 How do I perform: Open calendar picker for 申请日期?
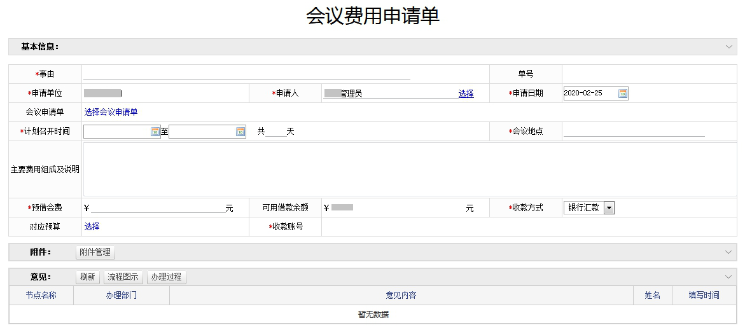623,93
